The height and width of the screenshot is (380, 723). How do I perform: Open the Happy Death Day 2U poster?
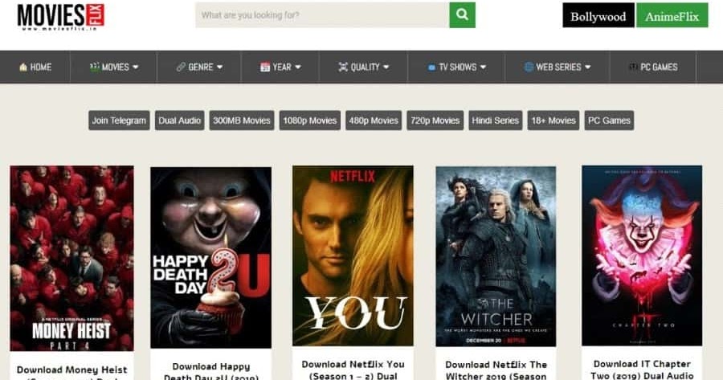click(210, 257)
